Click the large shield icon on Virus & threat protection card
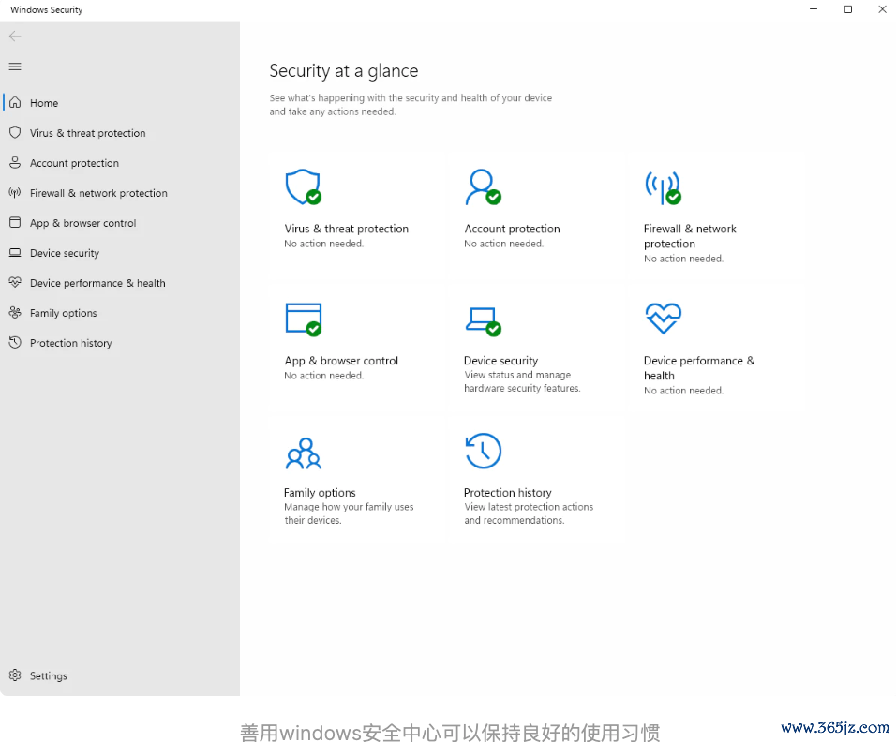Viewport: 896px width, 742px height. pos(303,186)
